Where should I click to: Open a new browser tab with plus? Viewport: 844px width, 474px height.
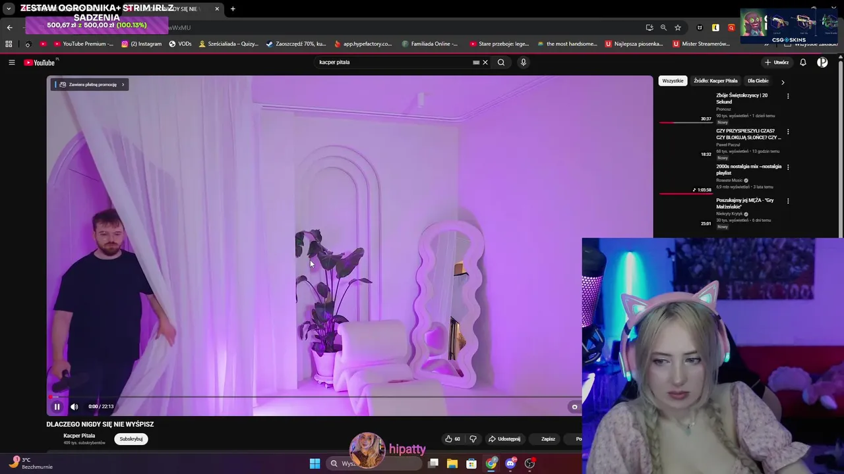pyautogui.click(x=233, y=9)
